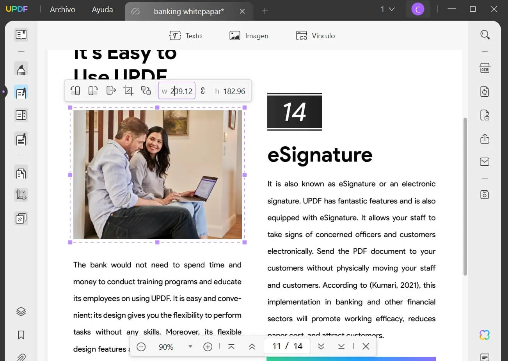Open the Prepare Form tool in sidebar
This screenshot has height=361, width=508.
tap(21, 115)
